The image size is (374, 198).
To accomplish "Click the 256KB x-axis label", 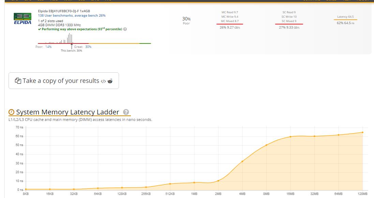I will (146, 194).
